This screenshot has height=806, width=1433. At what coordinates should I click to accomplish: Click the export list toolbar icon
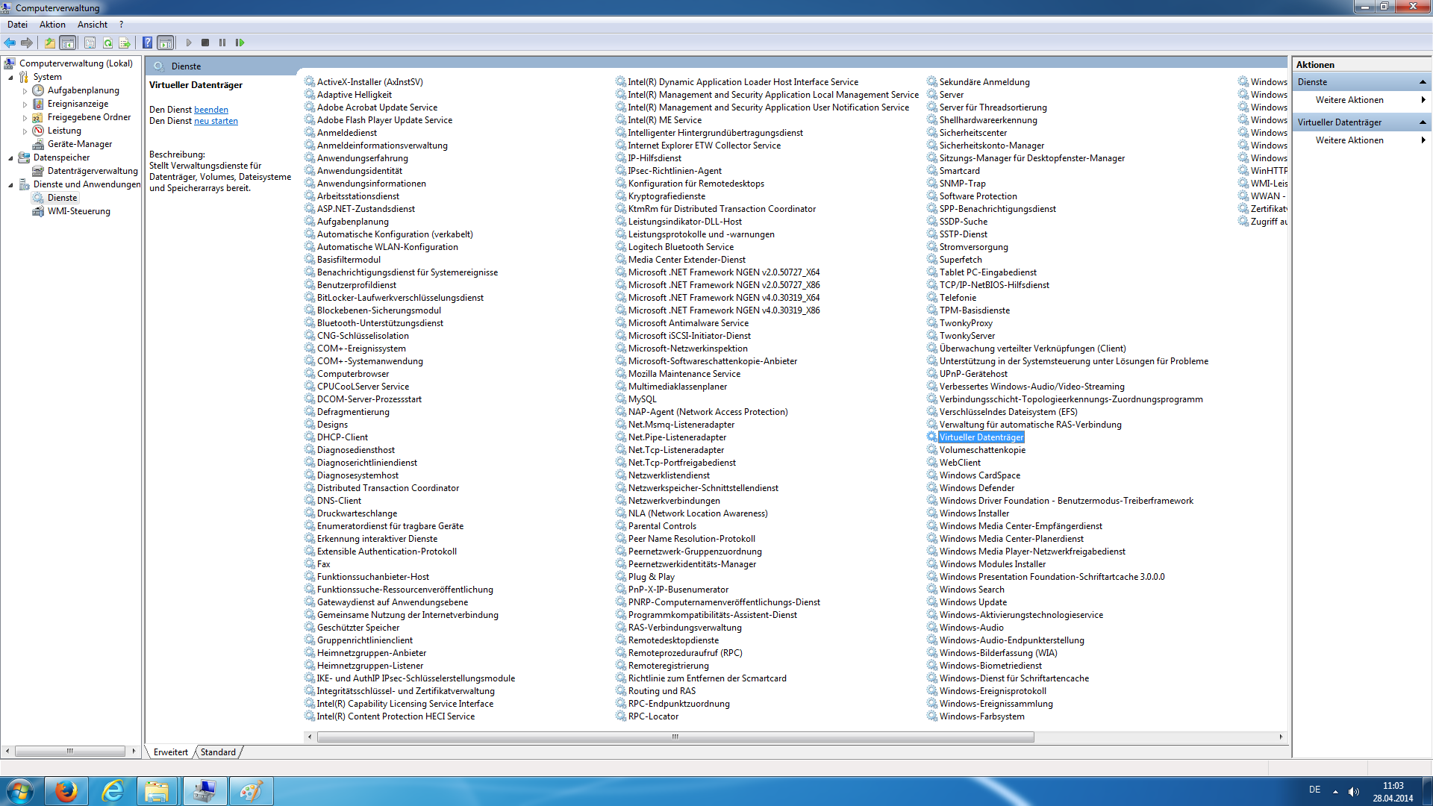pos(125,43)
